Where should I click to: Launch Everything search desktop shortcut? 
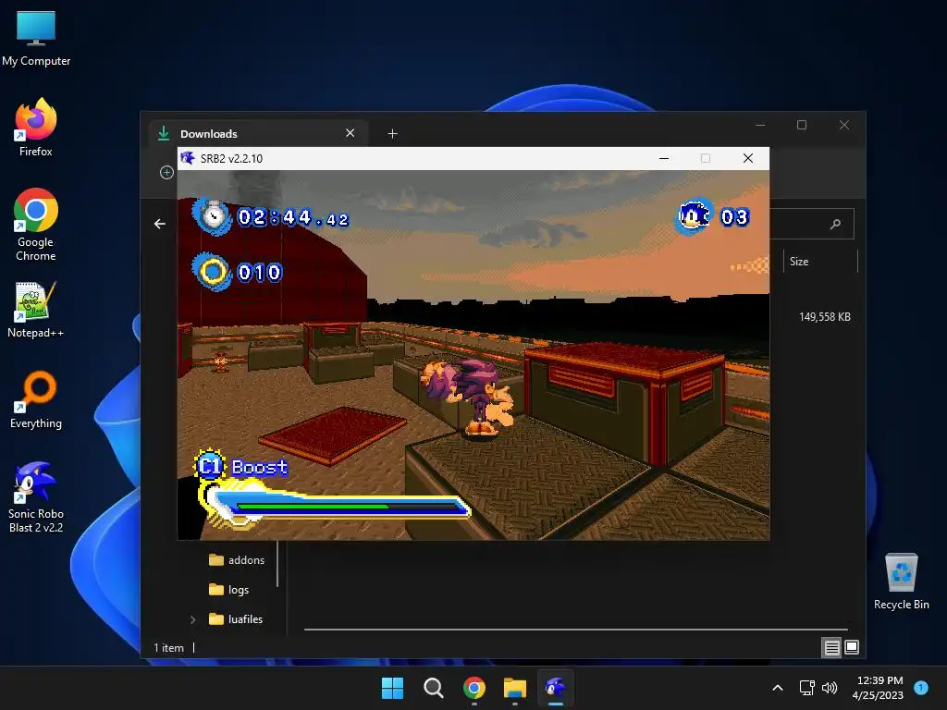36,399
